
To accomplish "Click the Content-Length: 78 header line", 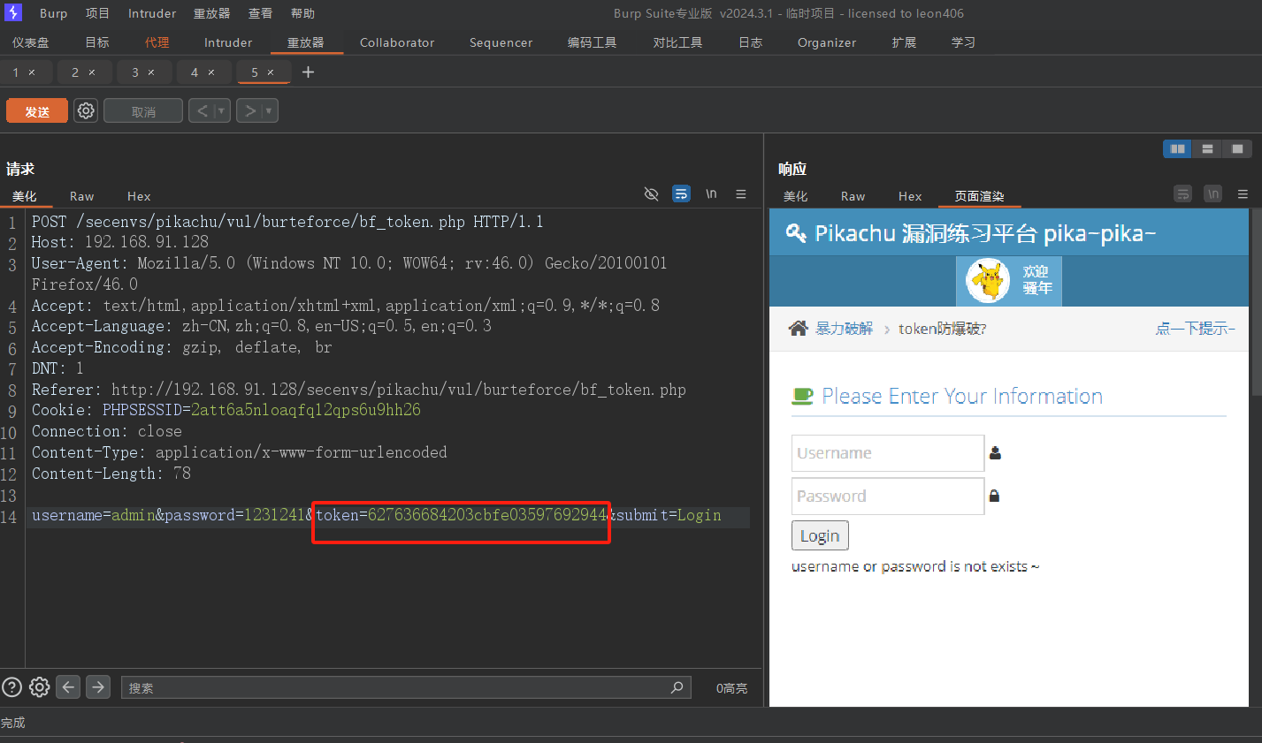I will (x=111, y=474).
